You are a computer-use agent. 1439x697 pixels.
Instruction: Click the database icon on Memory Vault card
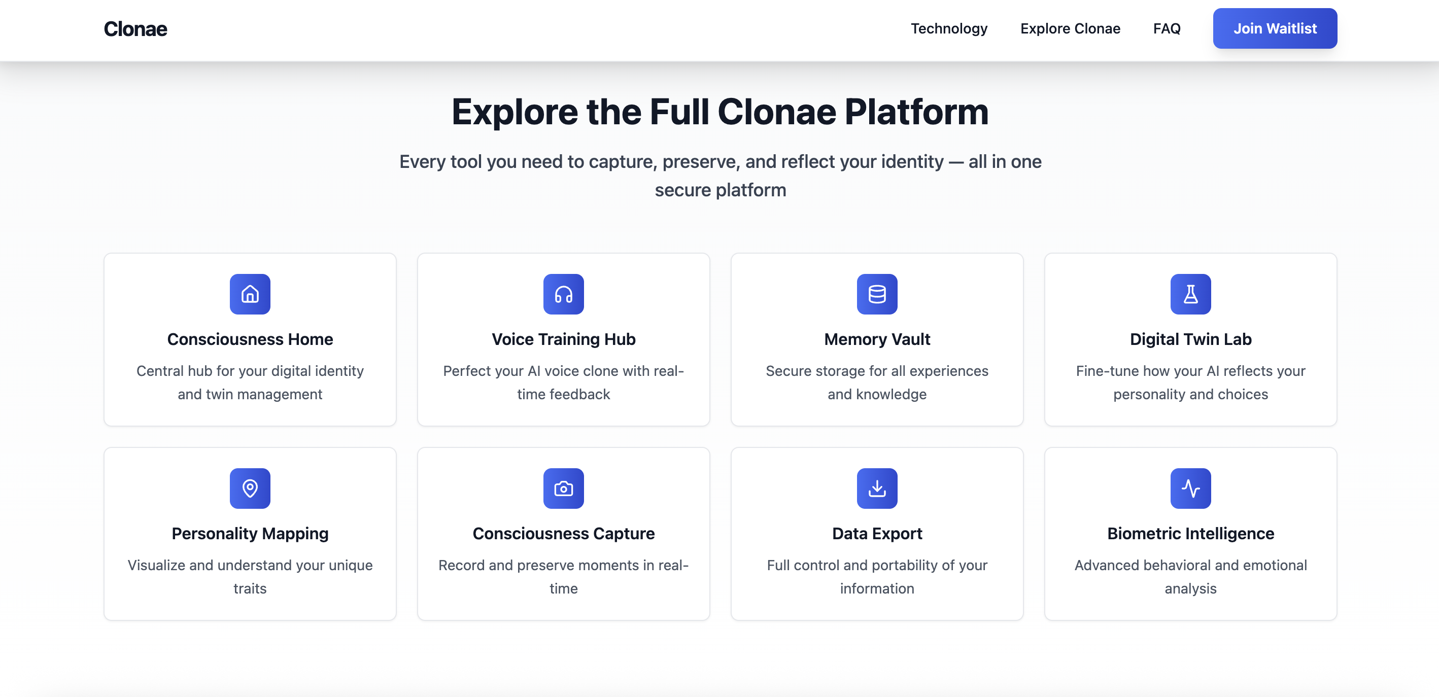[876, 294]
